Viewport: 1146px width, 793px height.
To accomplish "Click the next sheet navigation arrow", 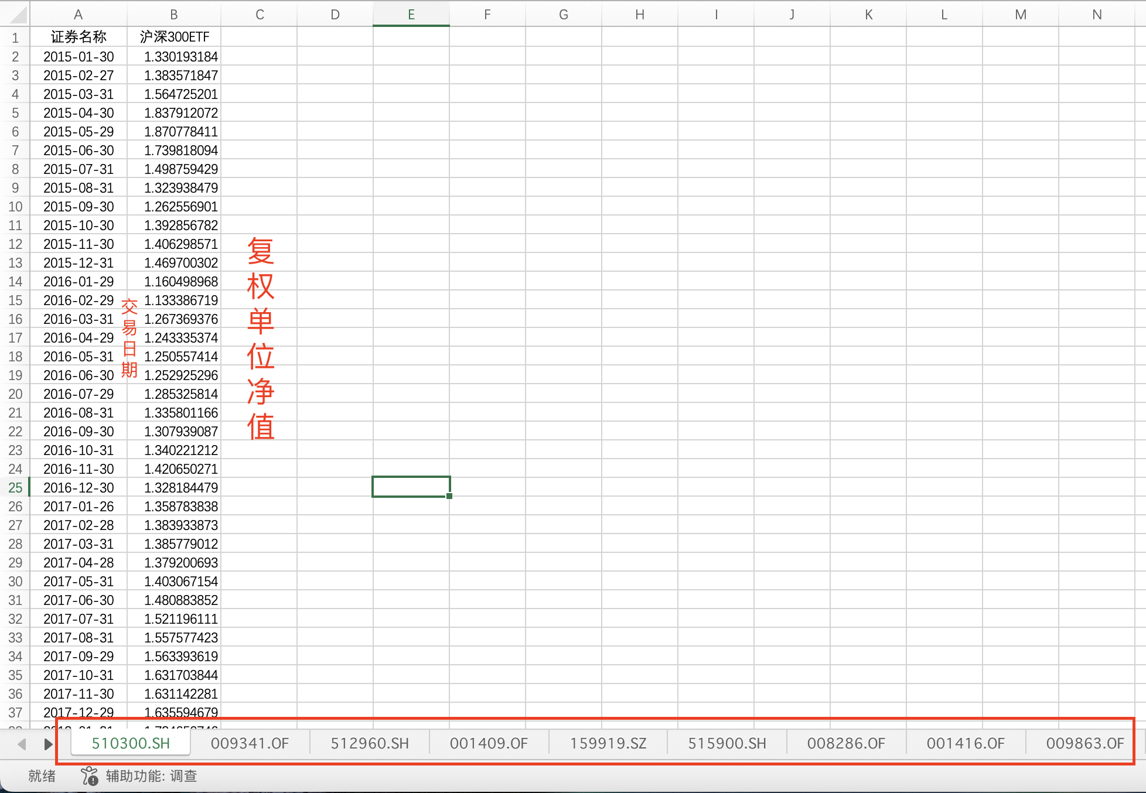I will coord(48,744).
